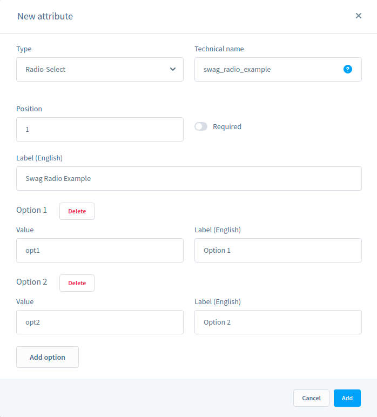Select the opt2 value field

tap(100, 322)
